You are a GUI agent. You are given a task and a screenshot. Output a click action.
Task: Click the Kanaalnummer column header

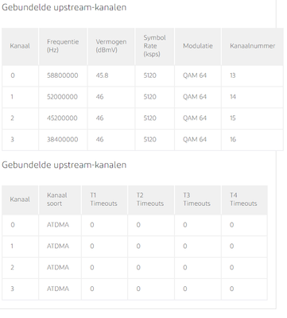[253, 46]
